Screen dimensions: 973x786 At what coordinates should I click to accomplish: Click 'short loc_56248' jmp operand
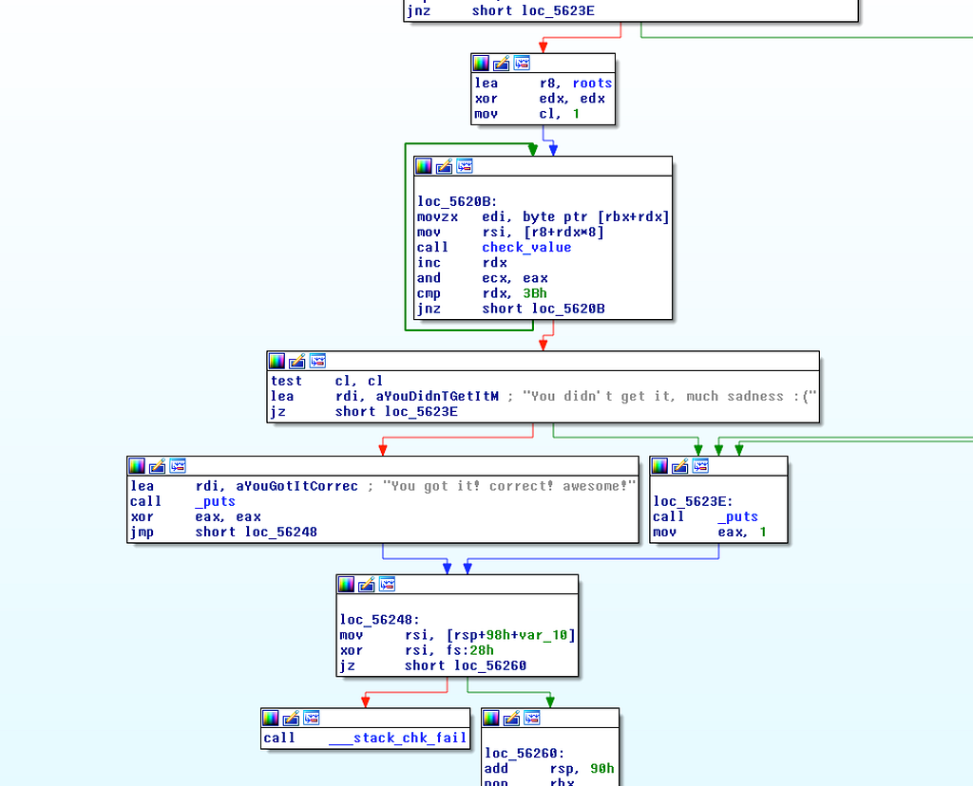(256, 532)
